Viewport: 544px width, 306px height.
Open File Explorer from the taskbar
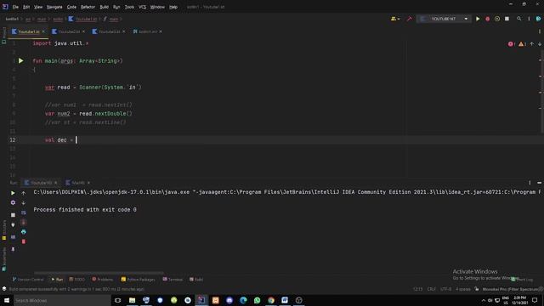pyautogui.click(x=133, y=300)
